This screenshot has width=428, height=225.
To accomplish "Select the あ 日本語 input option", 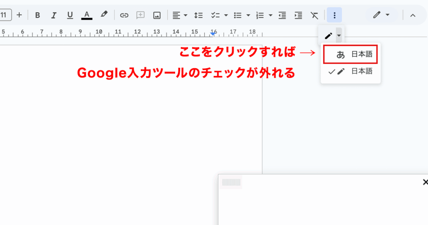I will coord(351,54).
